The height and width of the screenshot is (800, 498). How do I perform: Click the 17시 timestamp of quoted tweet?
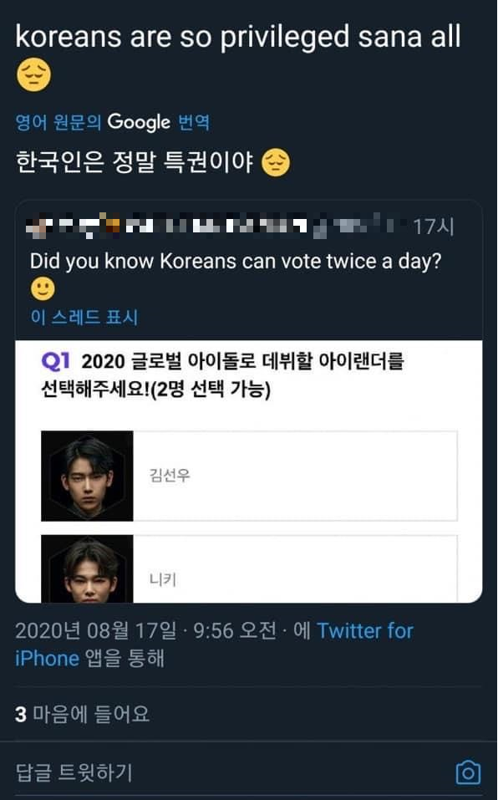click(434, 227)
